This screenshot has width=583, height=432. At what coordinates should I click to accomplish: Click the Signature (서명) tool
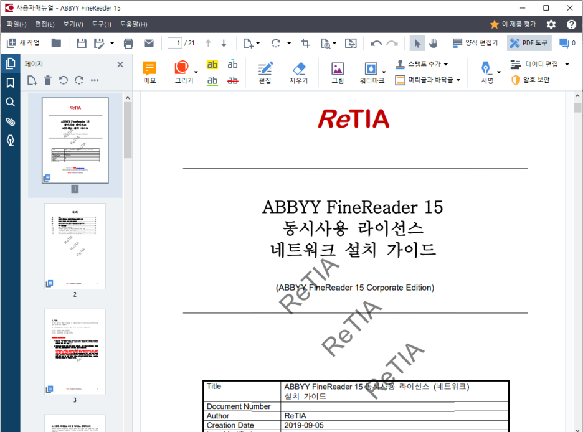[486, 72]
